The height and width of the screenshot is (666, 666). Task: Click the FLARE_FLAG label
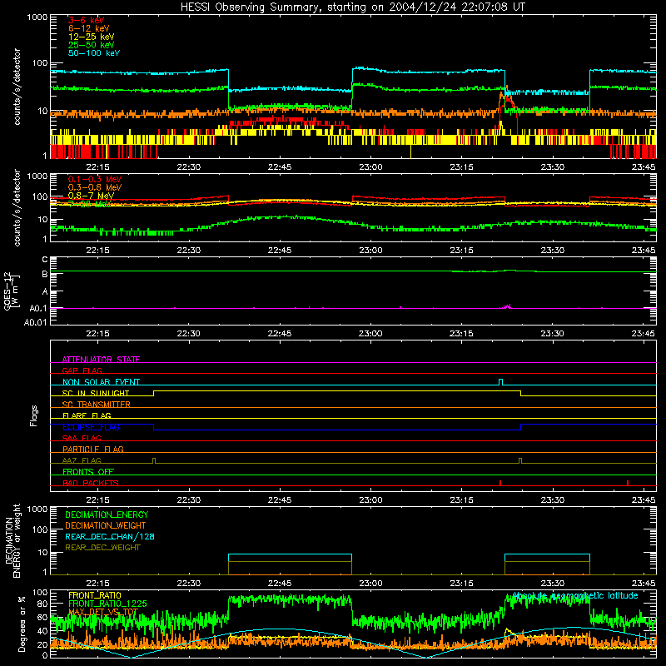point(87,415)
